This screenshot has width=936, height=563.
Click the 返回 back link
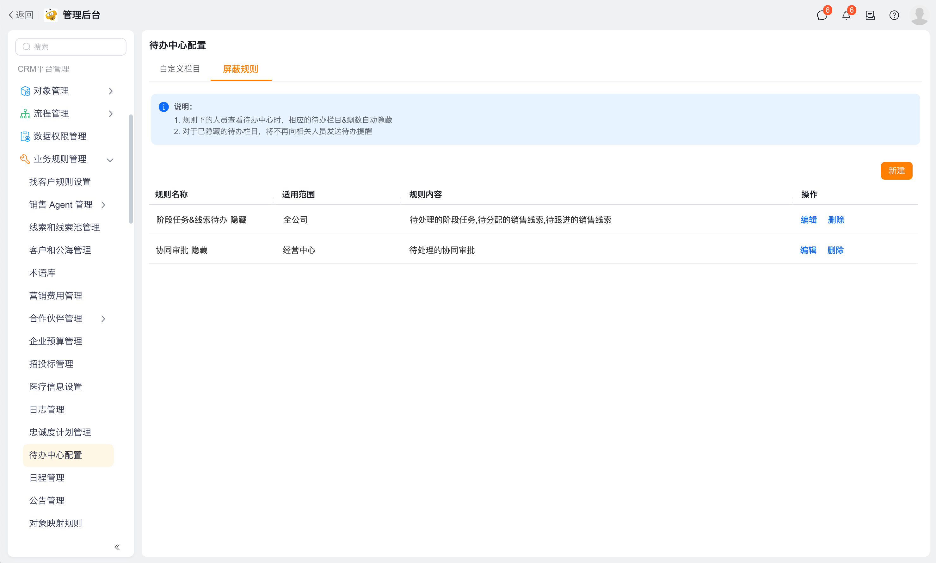click(21, 15)
